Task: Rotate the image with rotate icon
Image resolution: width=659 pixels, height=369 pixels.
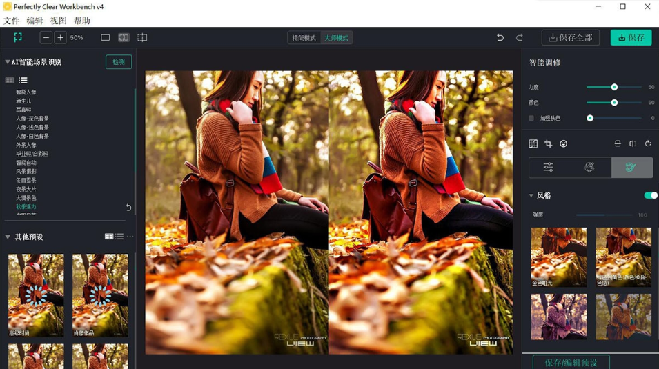Action: click(x=648, y=144)
